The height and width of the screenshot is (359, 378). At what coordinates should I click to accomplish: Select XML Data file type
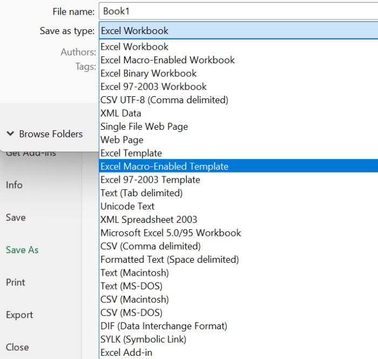[120, 114]
